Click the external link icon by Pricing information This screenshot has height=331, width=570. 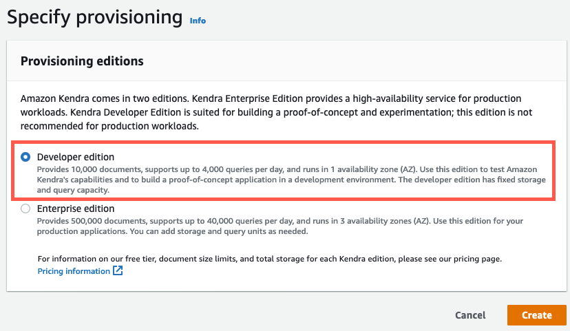tap(118, 271)
